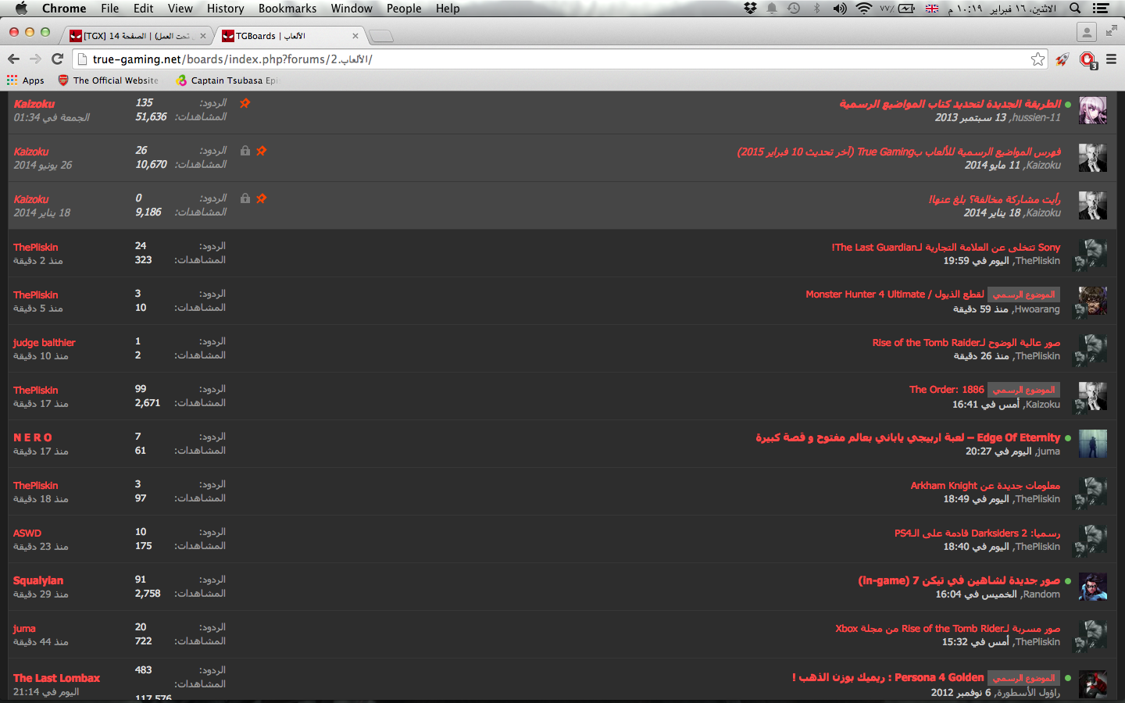Open the Persona 4 Golden thread

pyautogui.click(x=888, y=677)
